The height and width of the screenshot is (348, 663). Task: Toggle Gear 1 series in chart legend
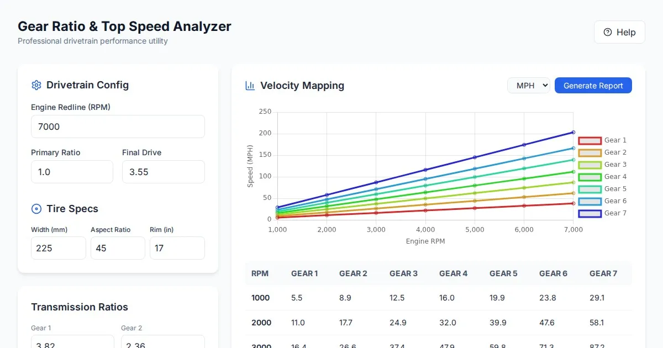click(602, 140)
